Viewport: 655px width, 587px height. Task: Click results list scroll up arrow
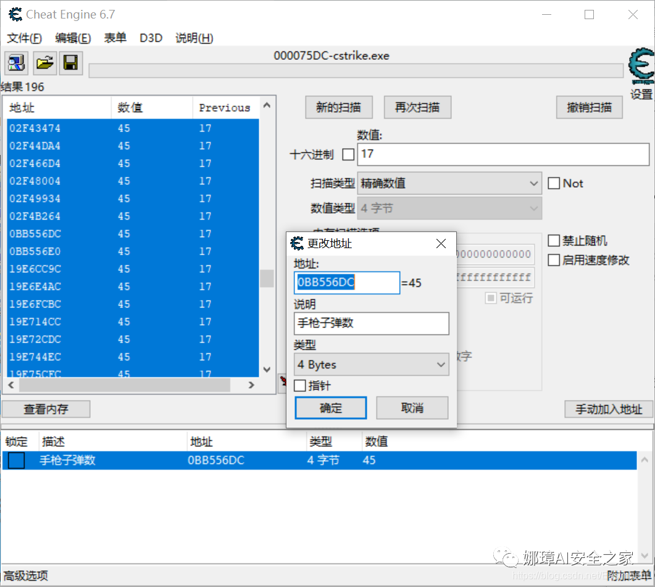(267, 106)
